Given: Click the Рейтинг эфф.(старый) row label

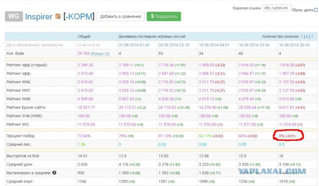Looking at the screenshot, I should pos(27,65).
